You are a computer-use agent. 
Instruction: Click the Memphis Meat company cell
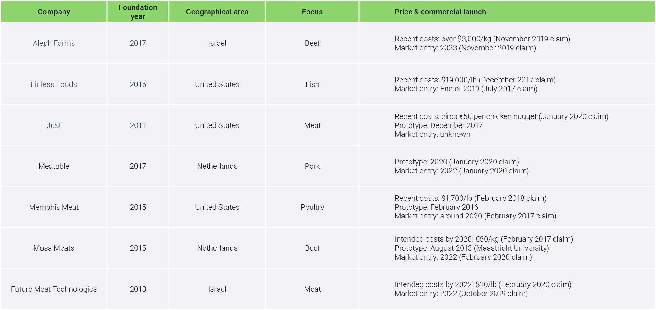[54, 207]
